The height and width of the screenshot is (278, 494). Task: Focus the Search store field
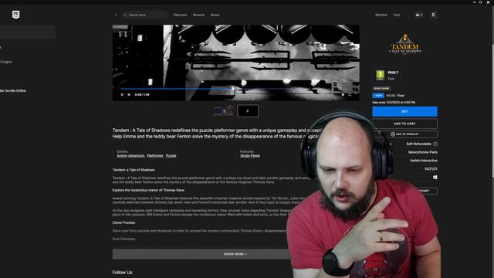(144, 15)
